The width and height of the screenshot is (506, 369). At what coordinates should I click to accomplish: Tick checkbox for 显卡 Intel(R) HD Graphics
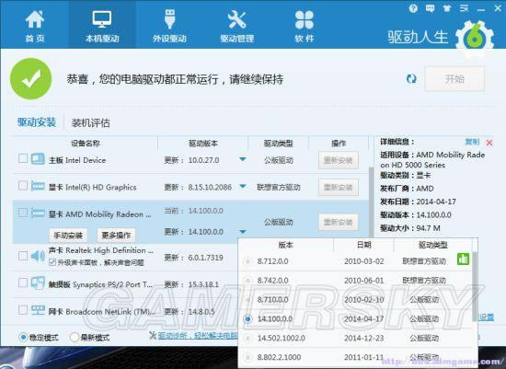(x=23, y=185)
